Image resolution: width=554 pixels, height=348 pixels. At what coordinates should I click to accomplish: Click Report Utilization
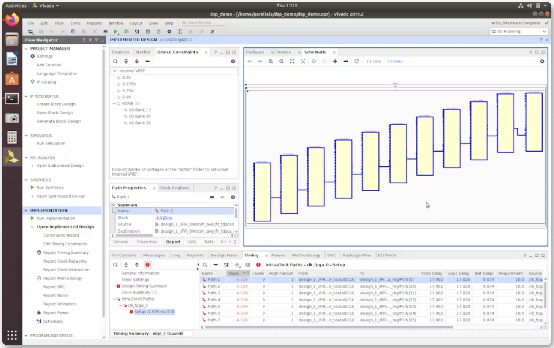click(x=59, y=304)
